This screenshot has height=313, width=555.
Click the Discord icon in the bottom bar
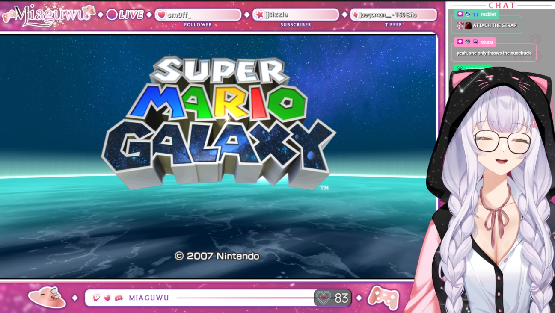[119, 298]
